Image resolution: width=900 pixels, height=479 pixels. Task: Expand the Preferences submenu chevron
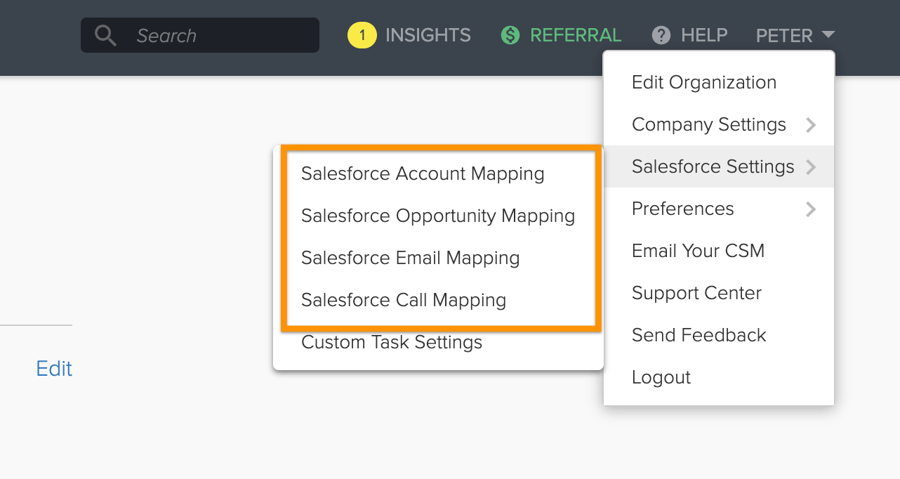811,209
